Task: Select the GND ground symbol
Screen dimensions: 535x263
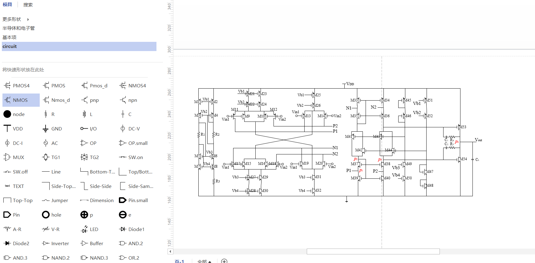Action: [52, 129]
